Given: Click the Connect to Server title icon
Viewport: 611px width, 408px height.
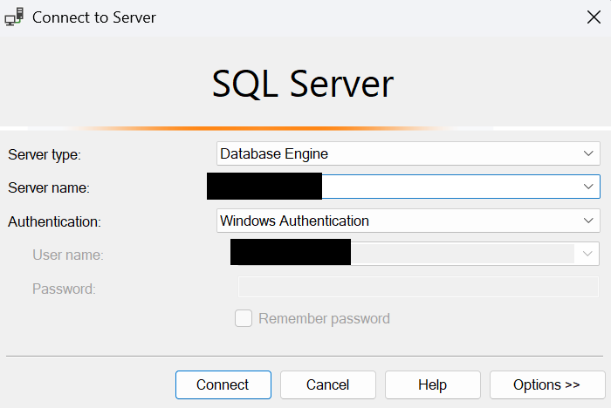Looking at the screenshot, I should pos(16,17).
